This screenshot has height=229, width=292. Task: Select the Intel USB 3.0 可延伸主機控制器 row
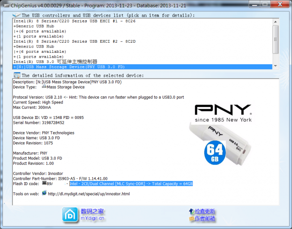pos(142,62)
